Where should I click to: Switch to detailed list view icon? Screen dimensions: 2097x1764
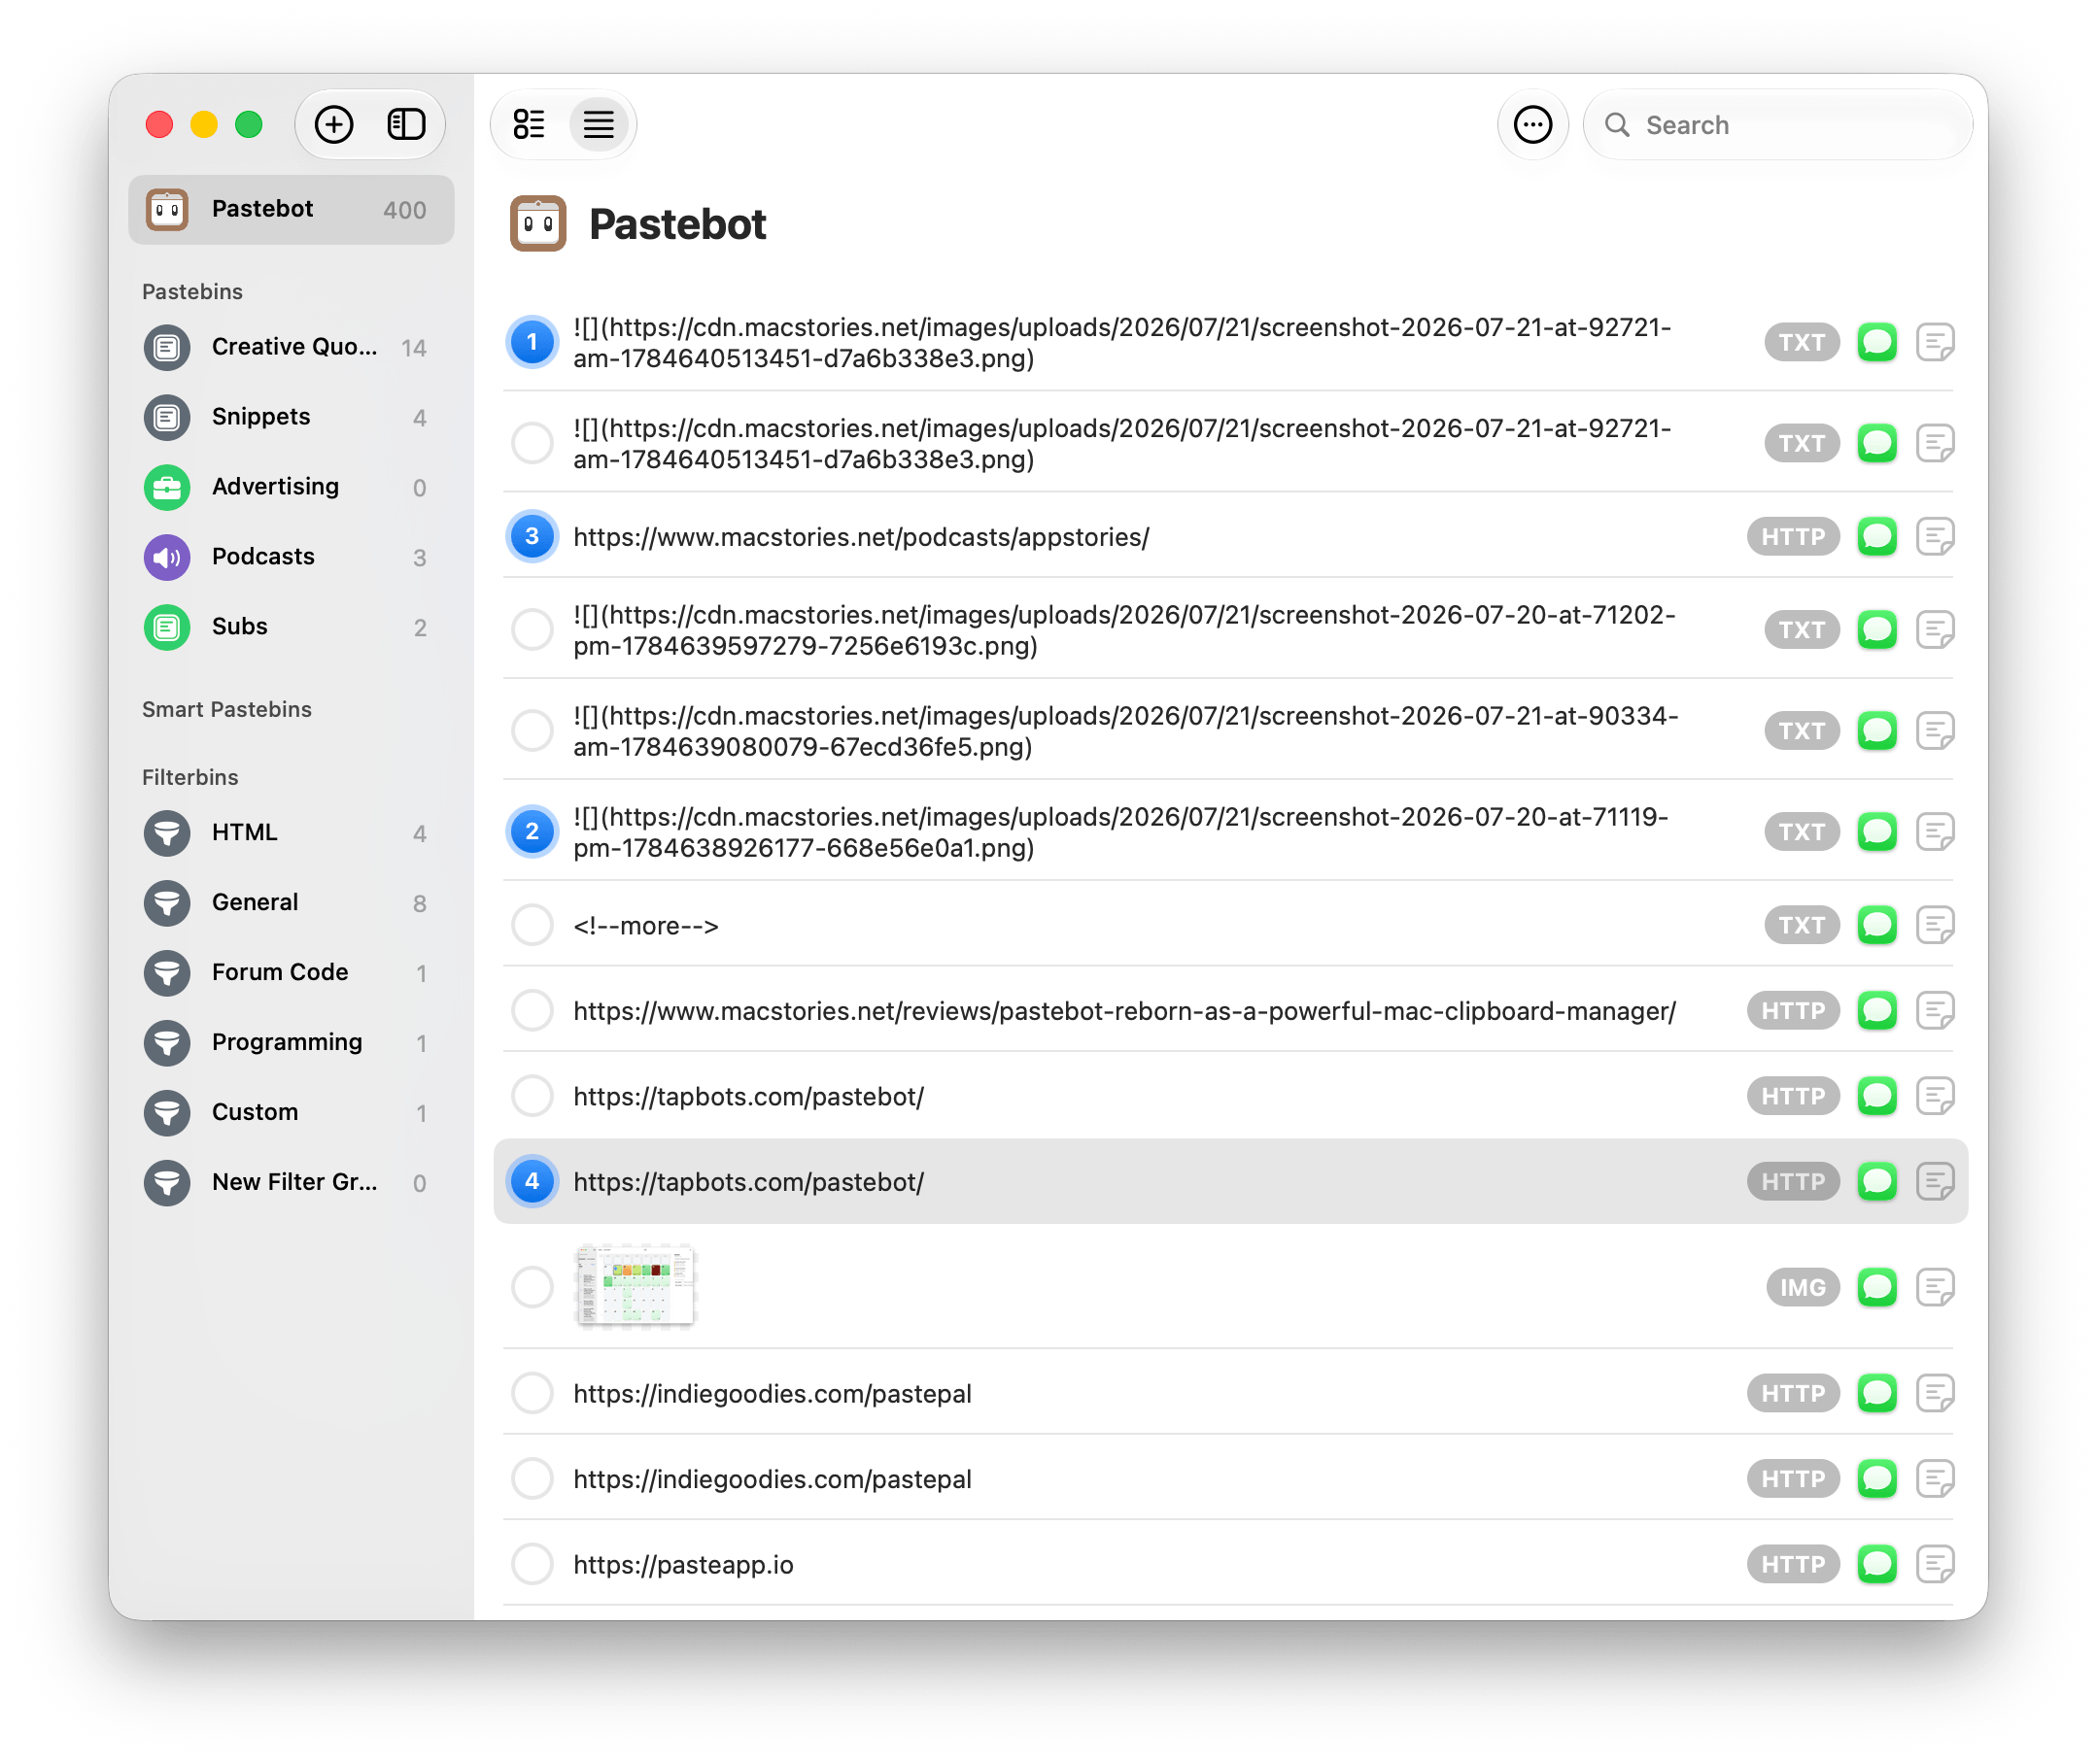click(530, 124)
